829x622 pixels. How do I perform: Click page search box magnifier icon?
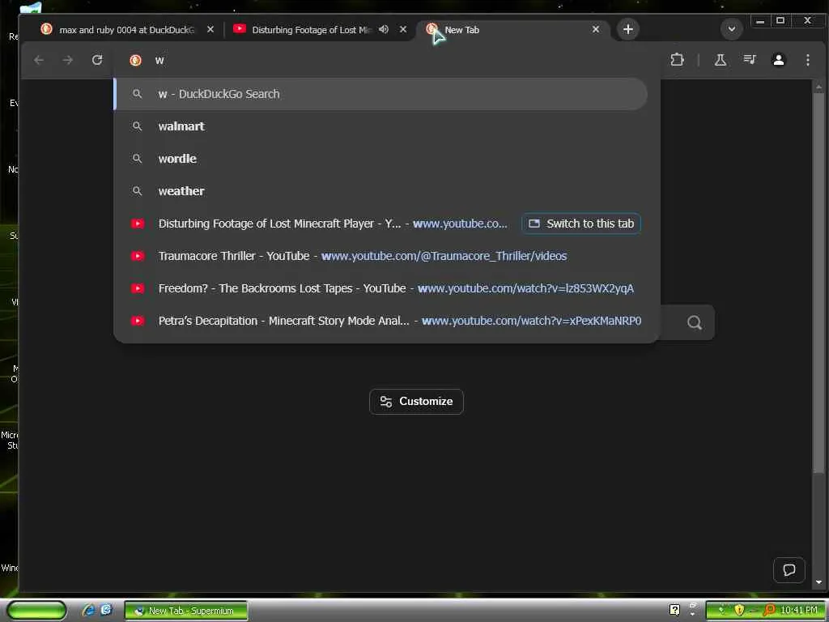point(694,322)
